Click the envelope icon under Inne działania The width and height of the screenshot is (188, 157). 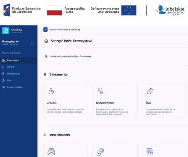coord(51,152)
